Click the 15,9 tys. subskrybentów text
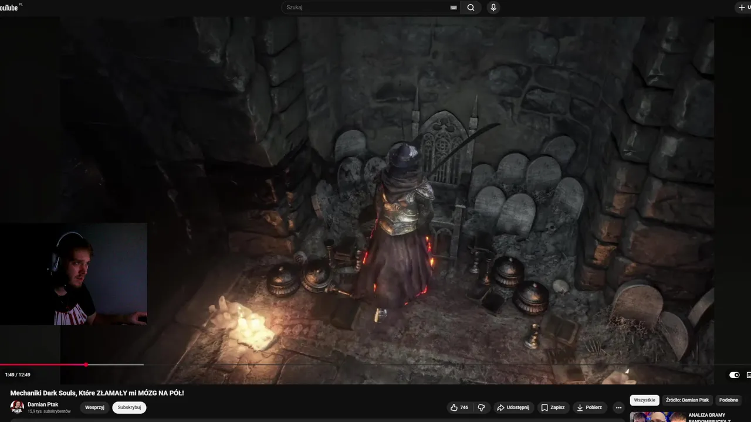 coord(49,411)
